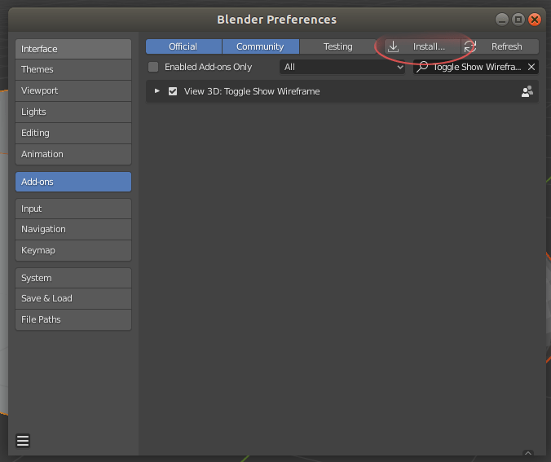Viewport: 551px width, 462px height.
Task: Click the Install... button
Action: point(422,46)
